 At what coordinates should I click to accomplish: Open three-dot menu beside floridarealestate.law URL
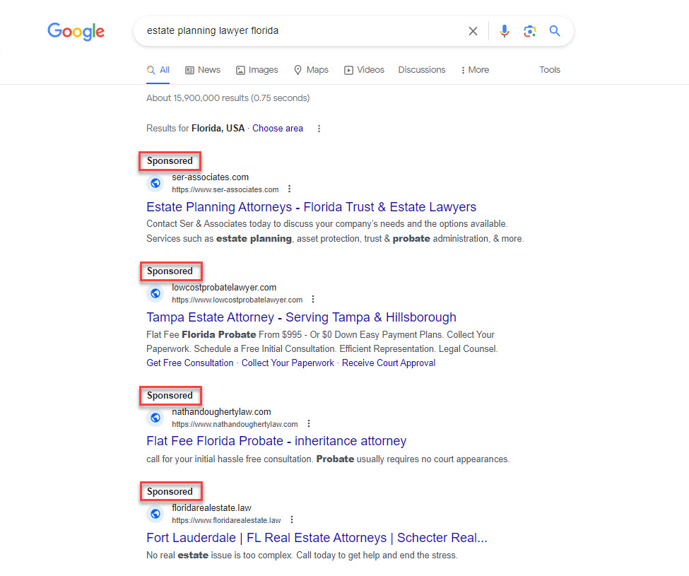pos(292,519)
